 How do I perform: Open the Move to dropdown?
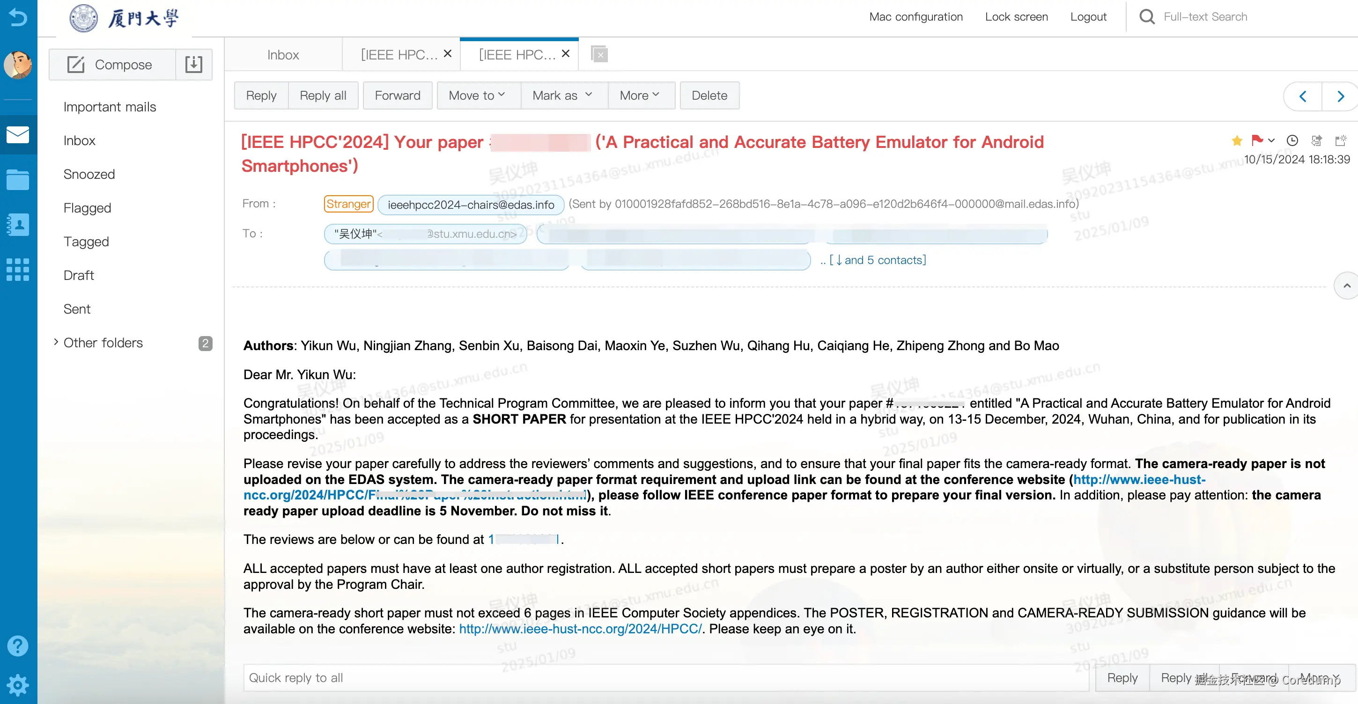tap(478, 95)
